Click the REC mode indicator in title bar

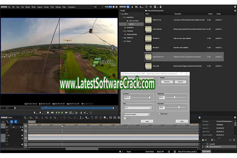click(x=110, y=7)
